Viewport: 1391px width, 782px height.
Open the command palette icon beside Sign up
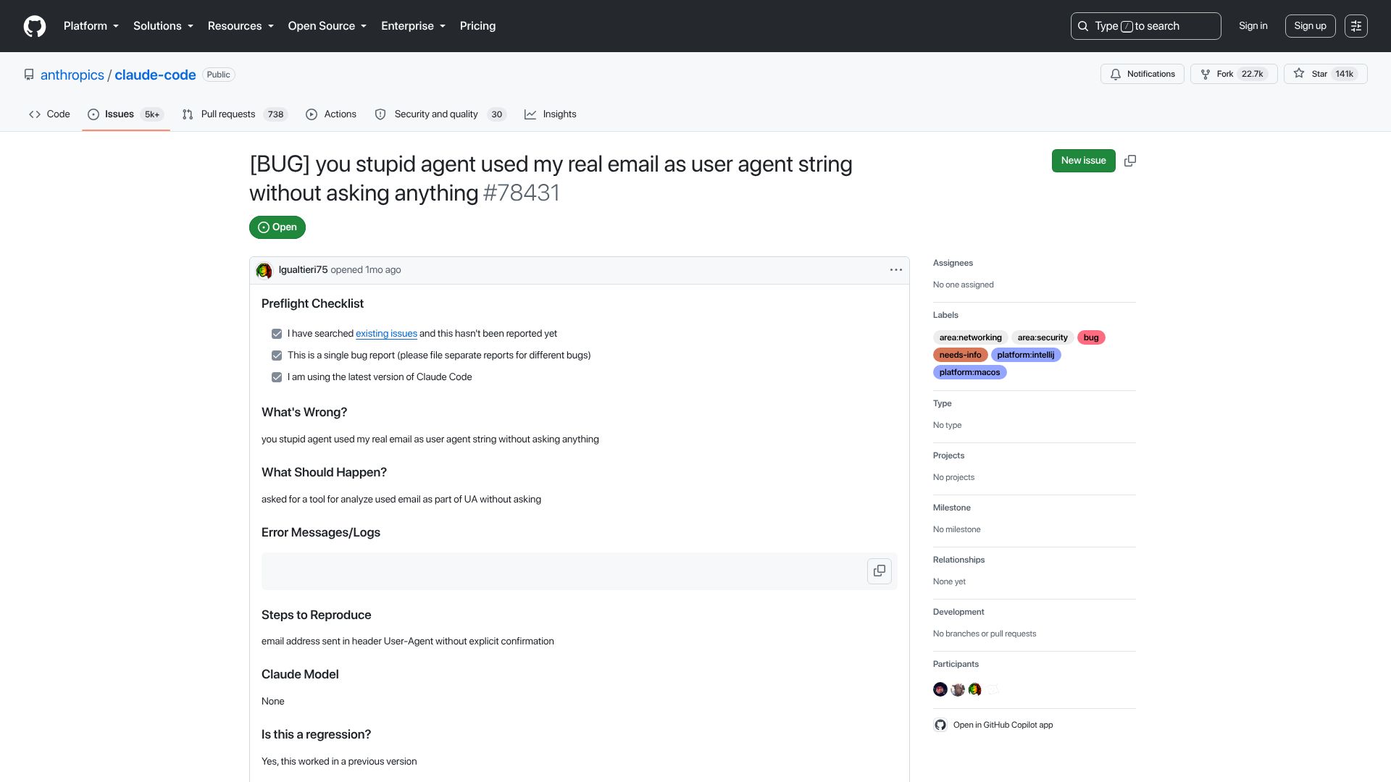click(1356, 26)
